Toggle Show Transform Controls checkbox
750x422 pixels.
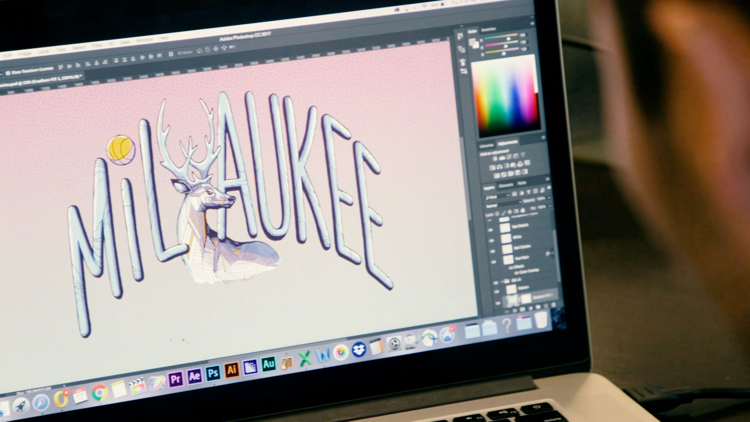click(8, 73)
